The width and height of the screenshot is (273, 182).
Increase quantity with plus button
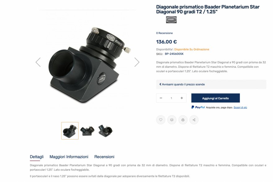[x=181, y=98]
